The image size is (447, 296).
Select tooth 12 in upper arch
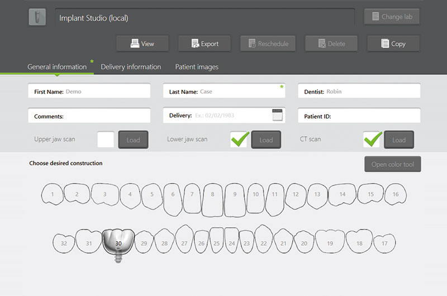coord(296,196)
